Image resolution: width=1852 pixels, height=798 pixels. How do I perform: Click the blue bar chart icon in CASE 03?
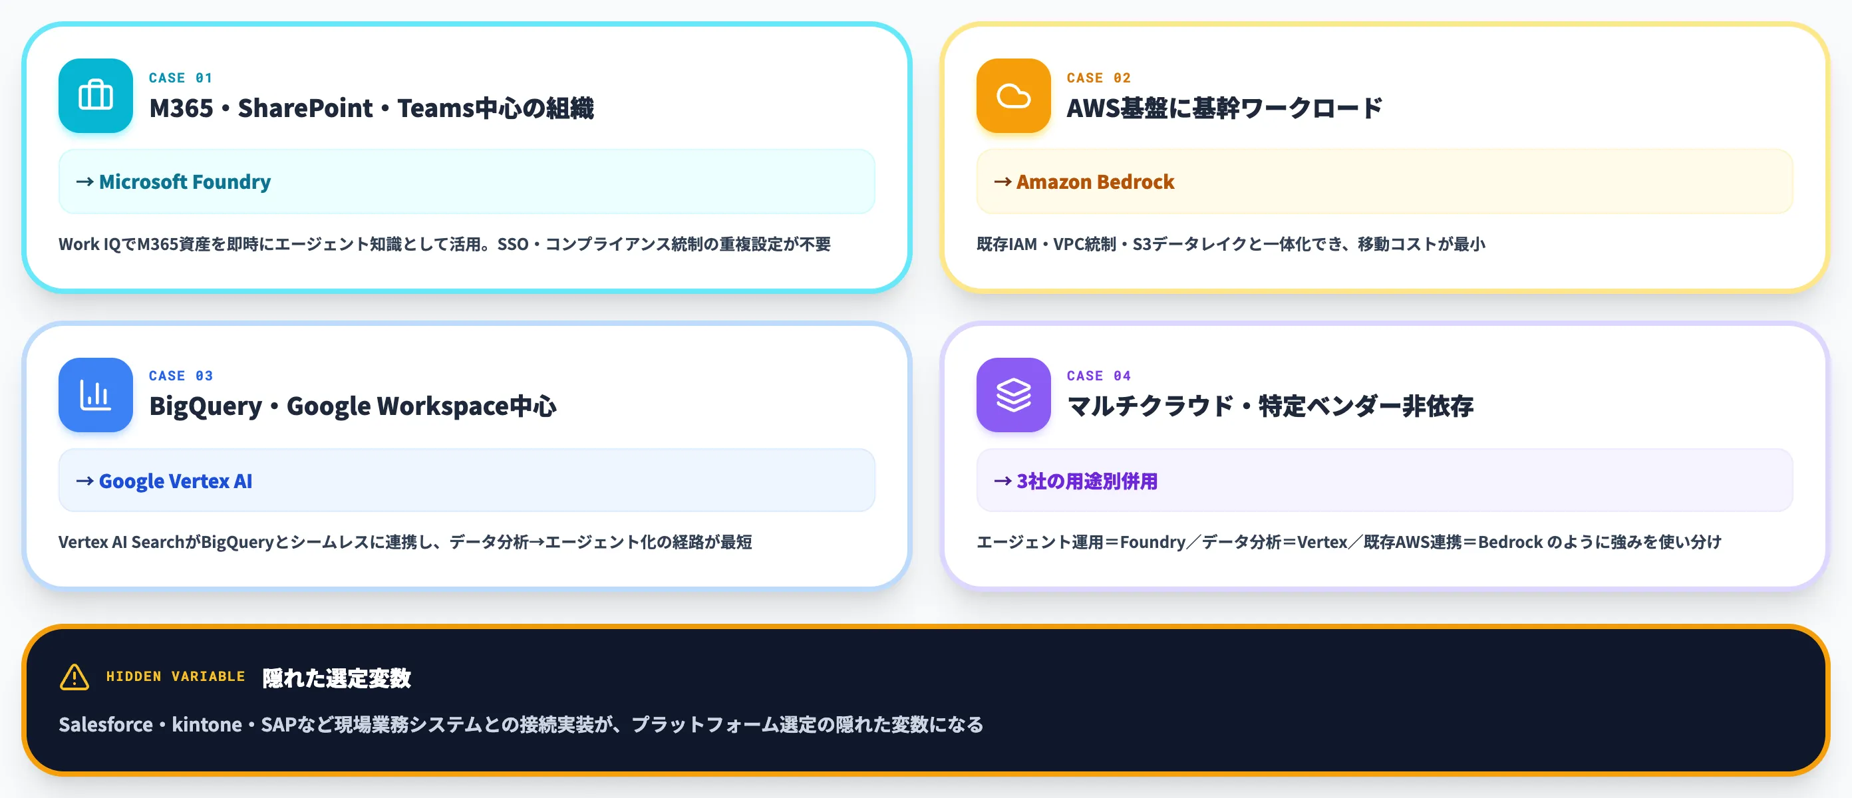(x=96, y=395)
